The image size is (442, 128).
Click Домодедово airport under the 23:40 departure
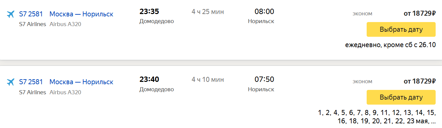pyautogui.click(x=157, y=89)
